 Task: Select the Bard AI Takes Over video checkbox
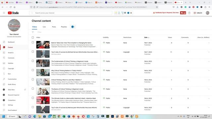[33, 42]
